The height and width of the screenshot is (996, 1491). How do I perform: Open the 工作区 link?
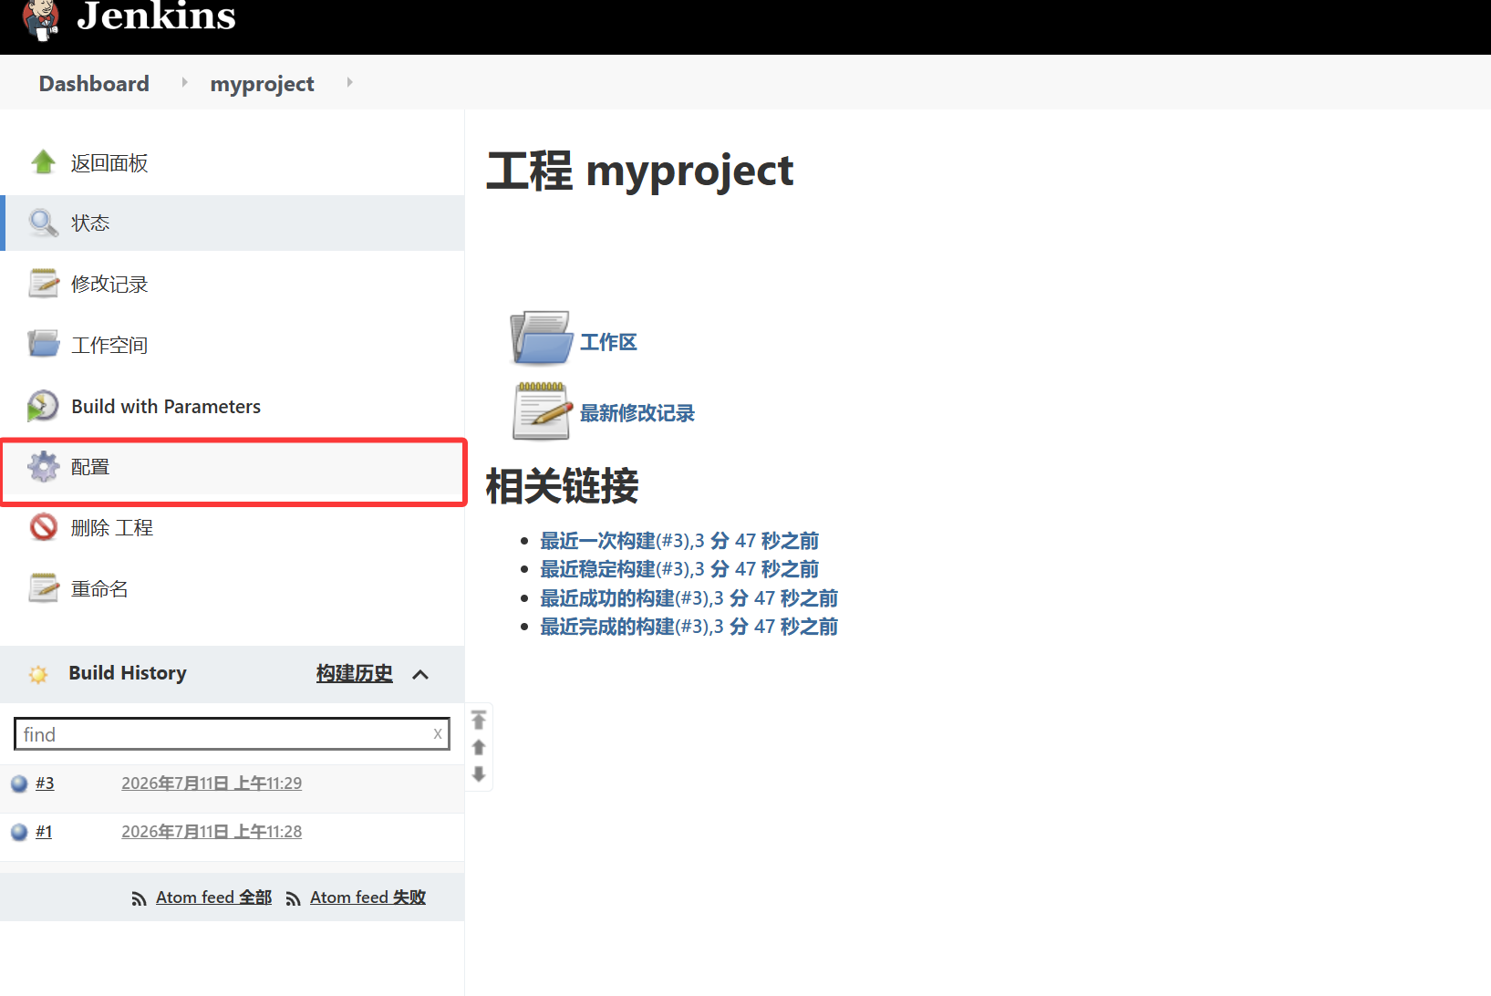click(x=608, y=342)
